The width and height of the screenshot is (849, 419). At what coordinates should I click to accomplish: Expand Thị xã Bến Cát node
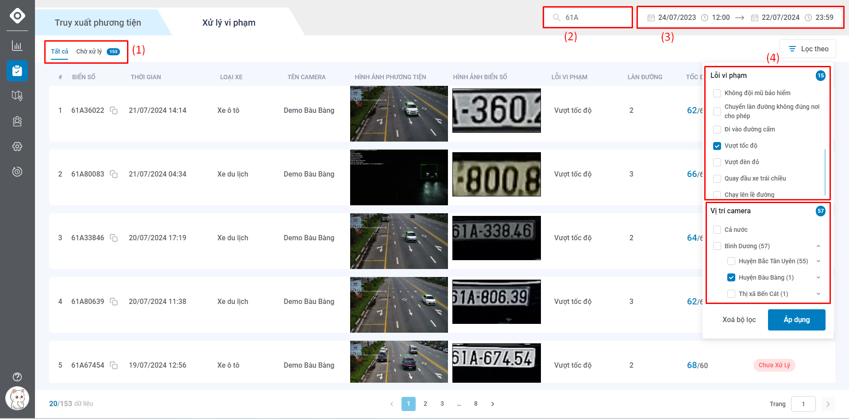pos(818,294)
